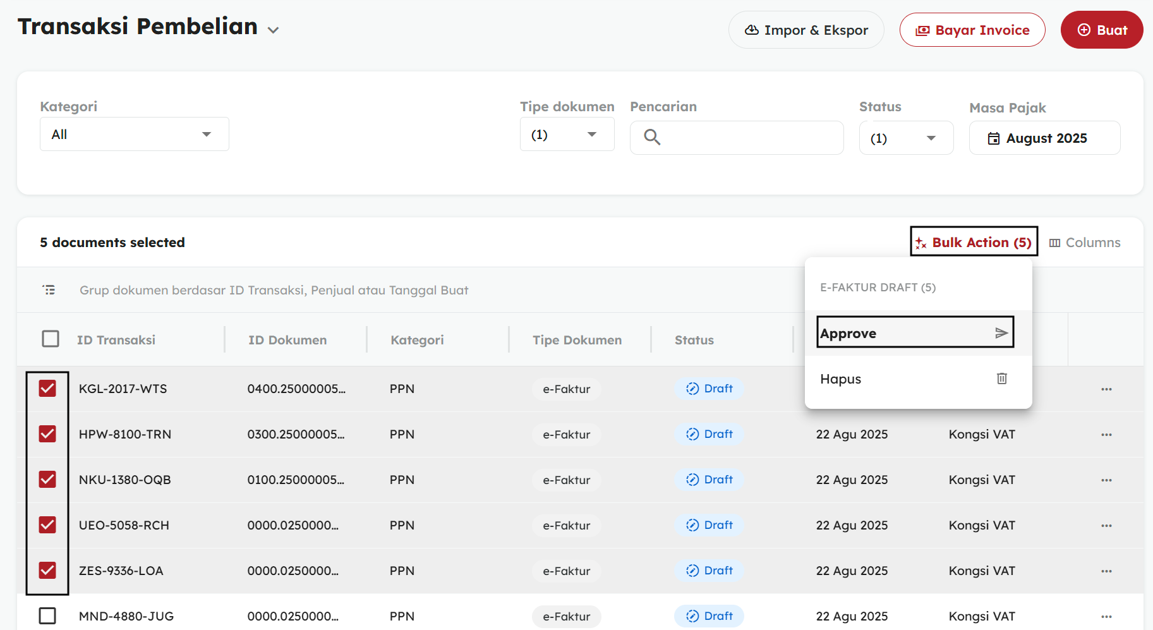
Task: Click the Grup dokumen berdasar ID Transaksi field
Action: (274, 290)
